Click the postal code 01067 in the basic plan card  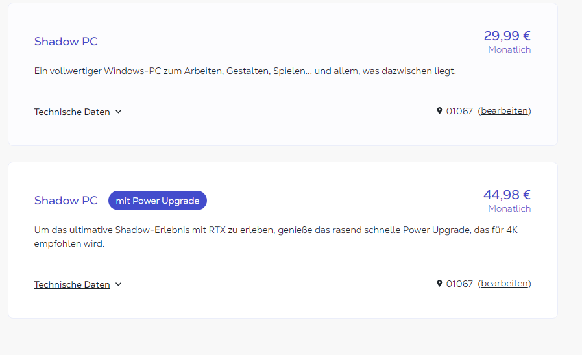click(x=459, y=111)
